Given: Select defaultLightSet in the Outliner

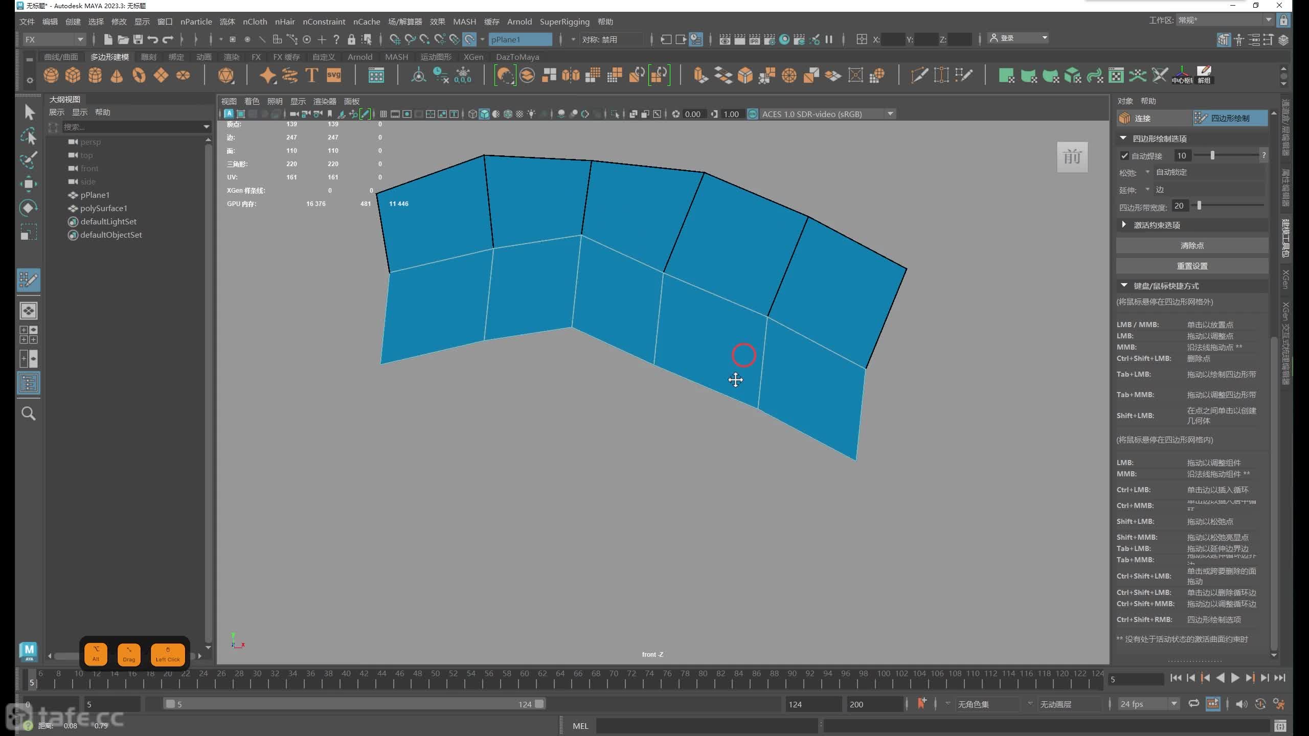Looking at the screenshot, I should [108, 221].
